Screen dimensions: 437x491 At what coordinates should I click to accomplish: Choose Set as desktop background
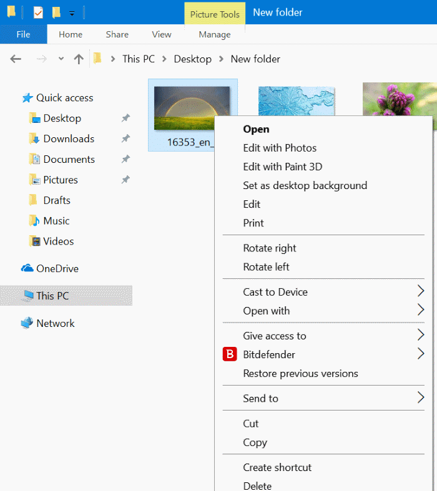[305, 185]
